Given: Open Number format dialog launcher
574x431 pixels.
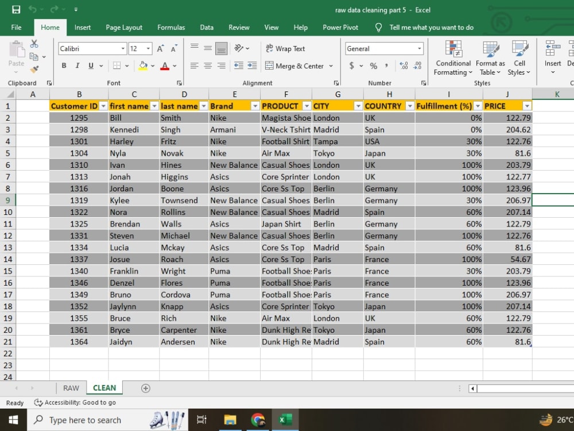Looking at the screenshot, I should 423,83.
